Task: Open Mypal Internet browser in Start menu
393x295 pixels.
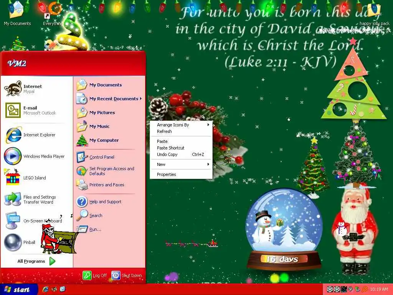Action: (36, 89)
